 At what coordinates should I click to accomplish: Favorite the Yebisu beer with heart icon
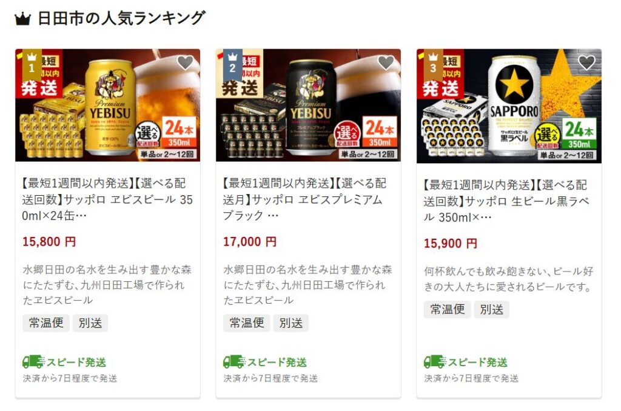click(185, 62)
